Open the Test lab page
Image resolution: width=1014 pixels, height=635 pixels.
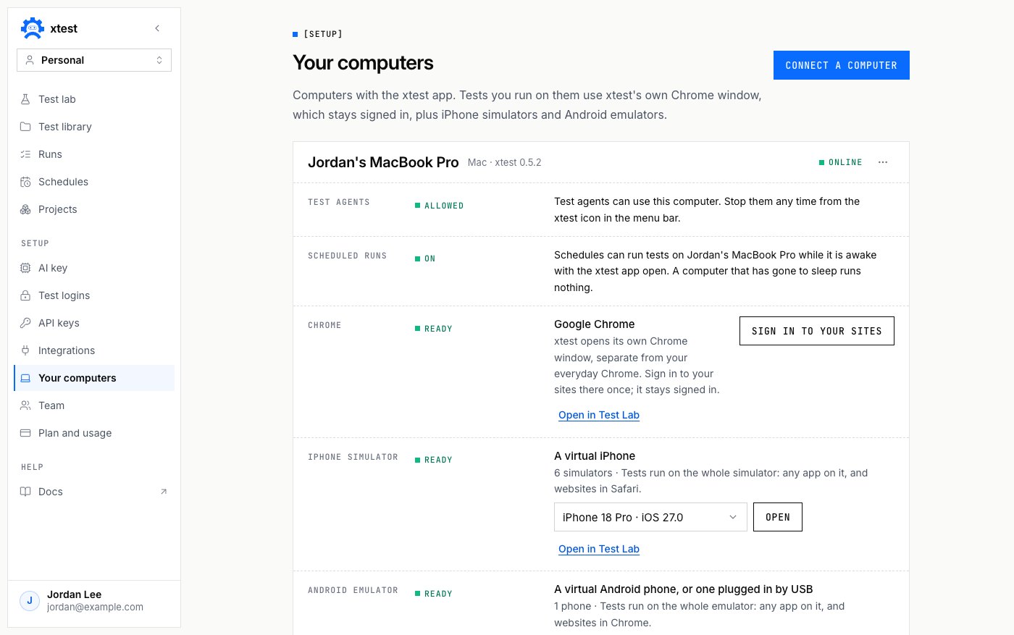[x=94, y=99]
